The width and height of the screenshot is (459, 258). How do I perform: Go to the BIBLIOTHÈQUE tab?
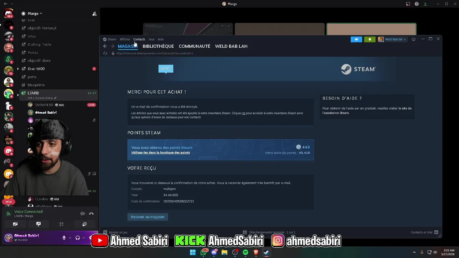(x=158, y=46)
